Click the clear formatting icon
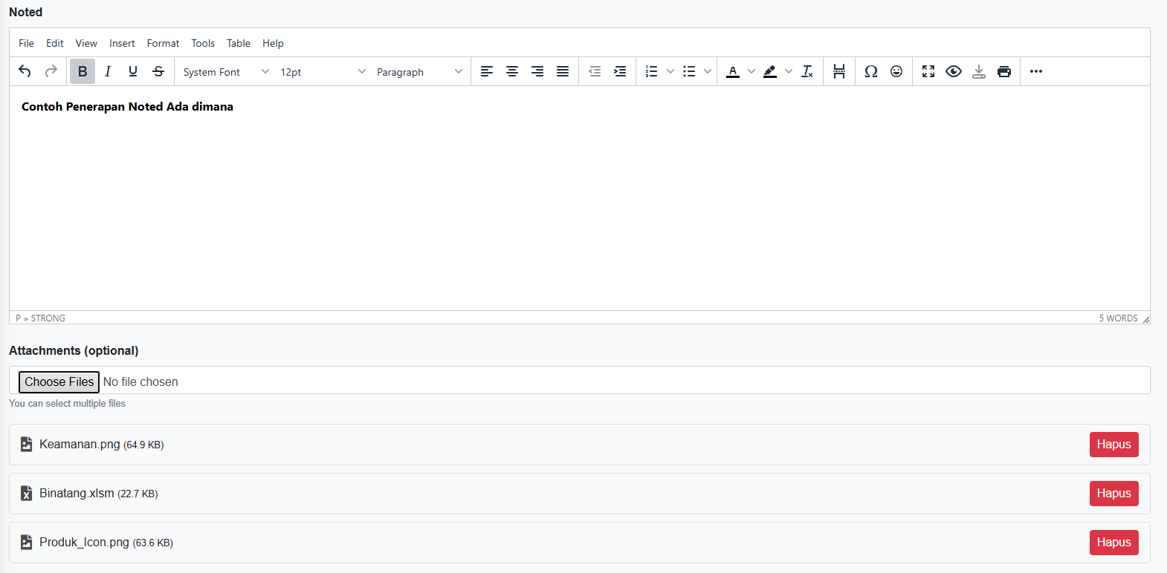 point(807,71)
